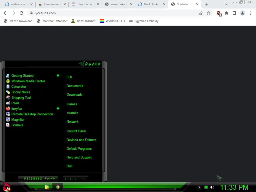Go back with the browser back arrow
This screenshot has height=192, width=256.
tap(5, 13)
